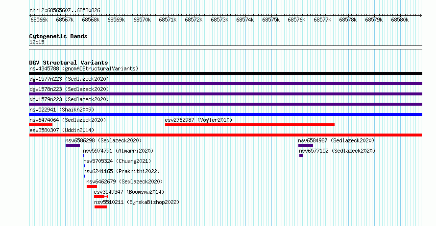The image size is (436, 226).
Task: Open dgv1577n223 Sedlazeck2020 label
Action: pyautogui.click(x=69, y=79)
